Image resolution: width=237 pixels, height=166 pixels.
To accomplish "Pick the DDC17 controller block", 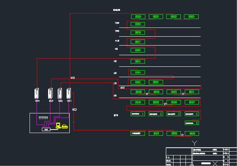I will click(x=138, y=42).
